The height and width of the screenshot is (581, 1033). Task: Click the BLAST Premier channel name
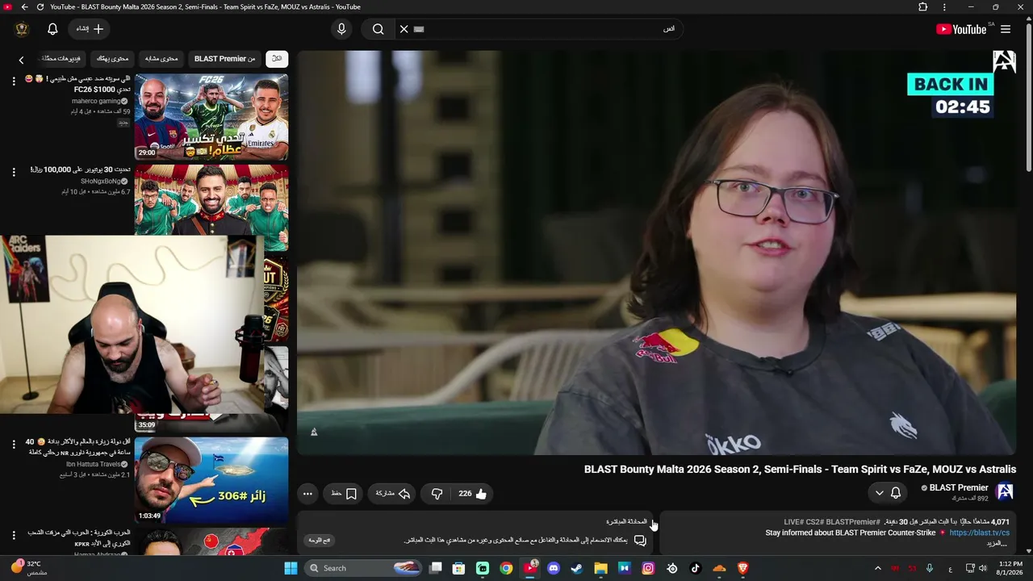pos(959,487)
